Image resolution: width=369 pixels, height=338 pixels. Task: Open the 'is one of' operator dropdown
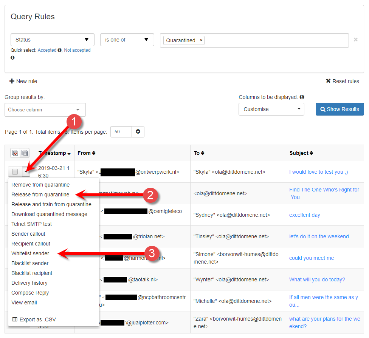pos(127,40)
